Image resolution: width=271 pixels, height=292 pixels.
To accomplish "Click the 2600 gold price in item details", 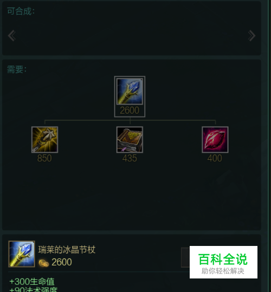I will point(62,262).
